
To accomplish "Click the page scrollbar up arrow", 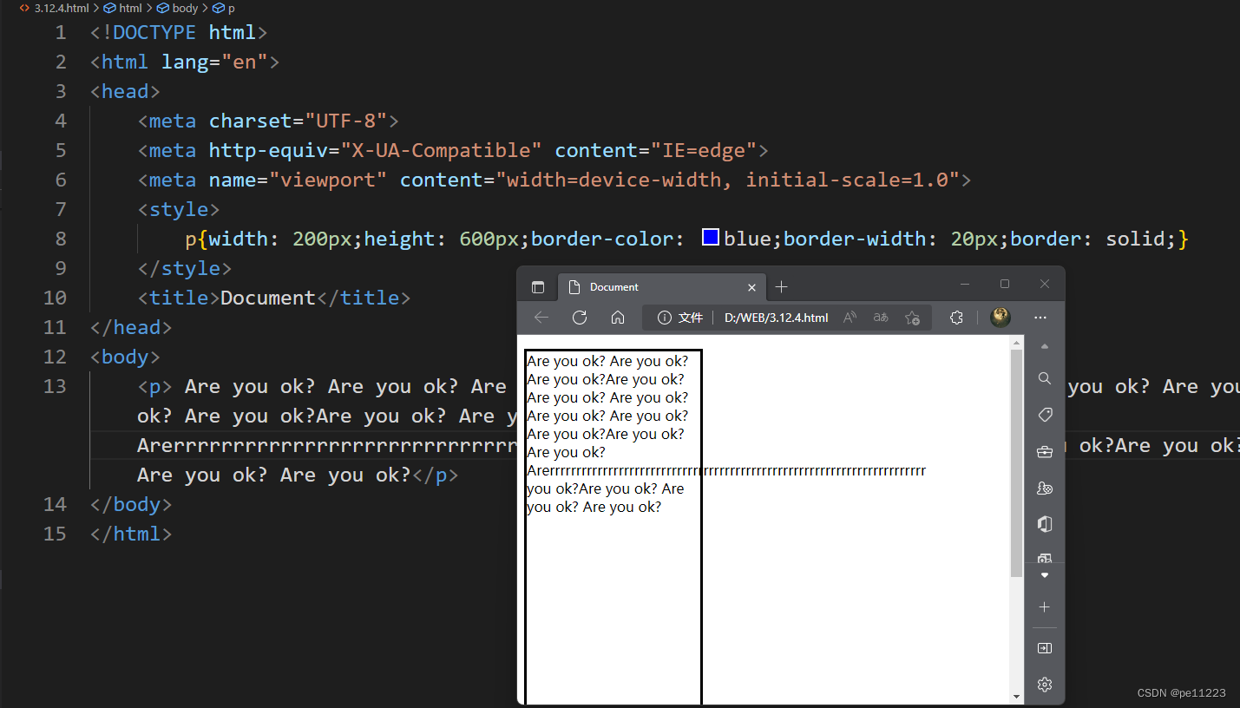I will [x=1016, y=344].
